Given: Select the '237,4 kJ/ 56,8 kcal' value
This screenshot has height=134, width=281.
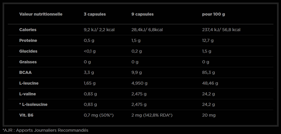Looking at the screenshot, I should click(221, 30).
